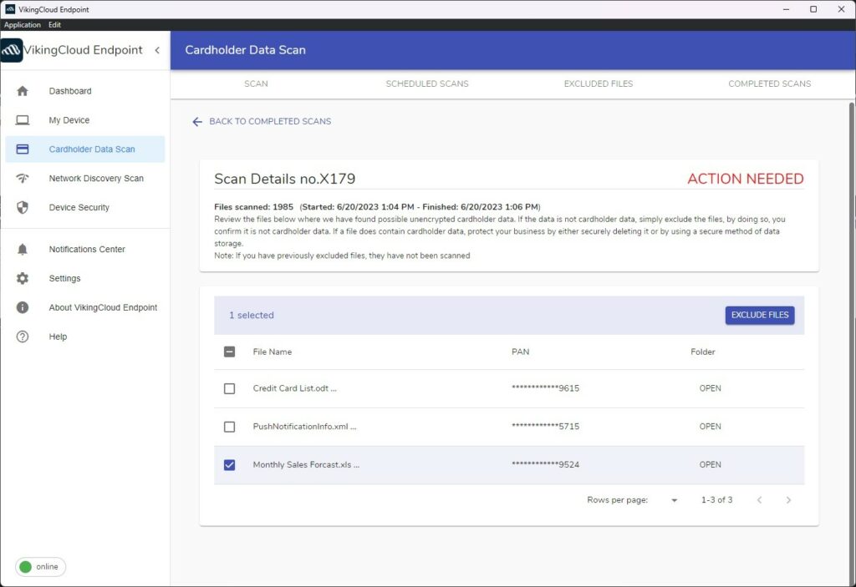Switch to the SCHEDULED SCANS tab

(427, 83)
